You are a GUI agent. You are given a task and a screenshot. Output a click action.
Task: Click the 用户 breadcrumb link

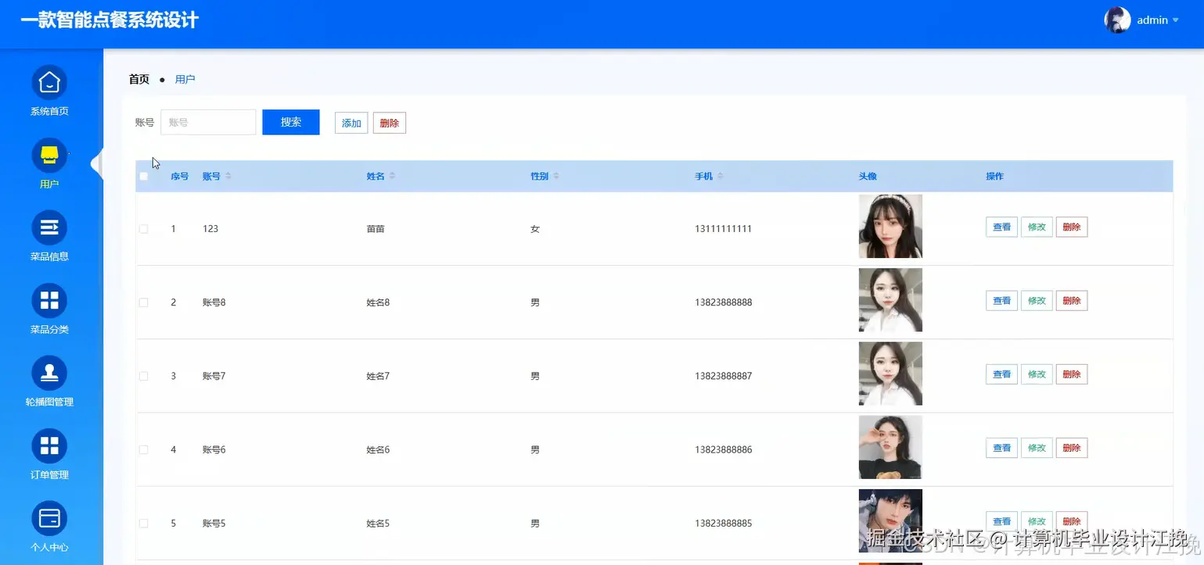(x=185, y=80)
